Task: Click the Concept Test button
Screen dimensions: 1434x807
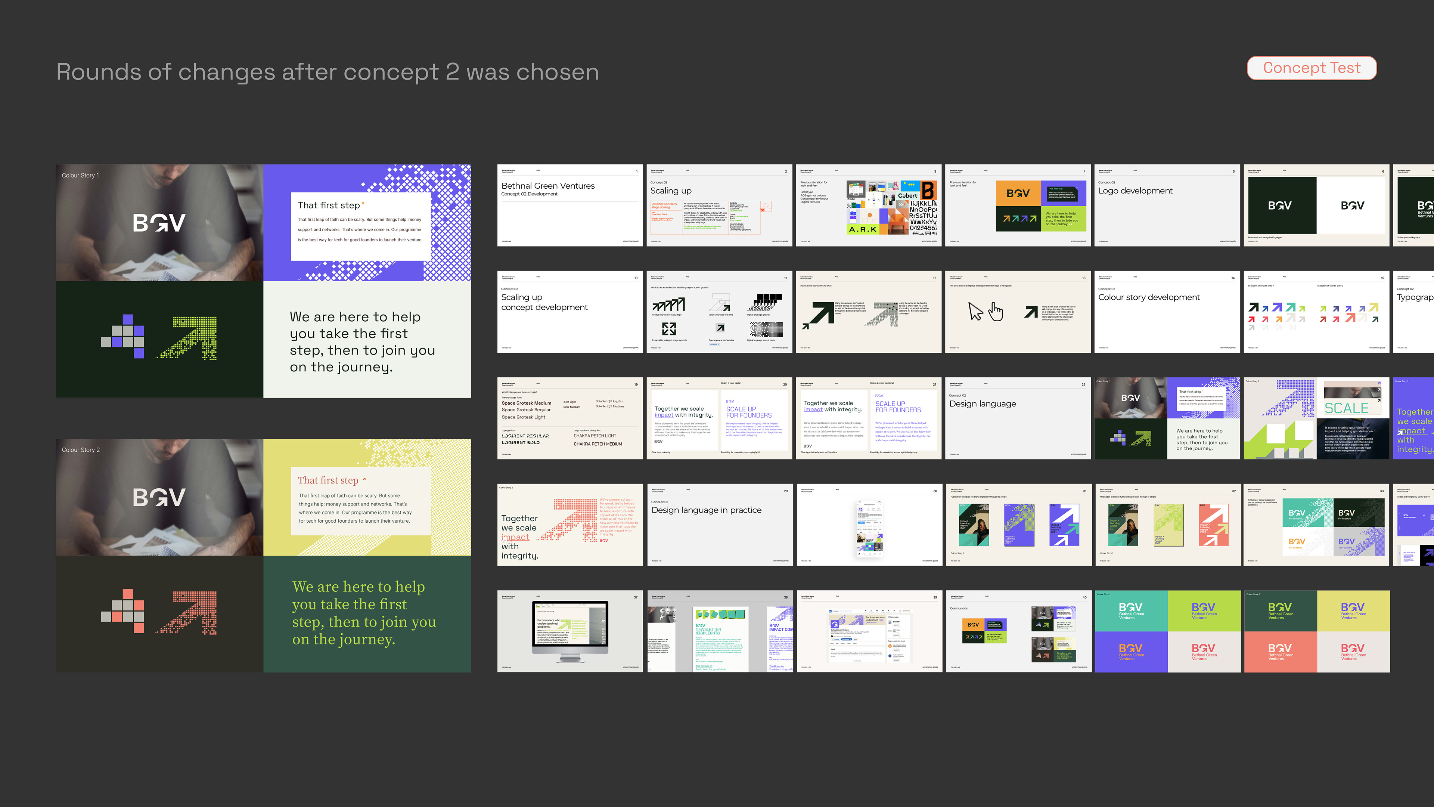Action: pyautogui.click(x=1312, y=68)
